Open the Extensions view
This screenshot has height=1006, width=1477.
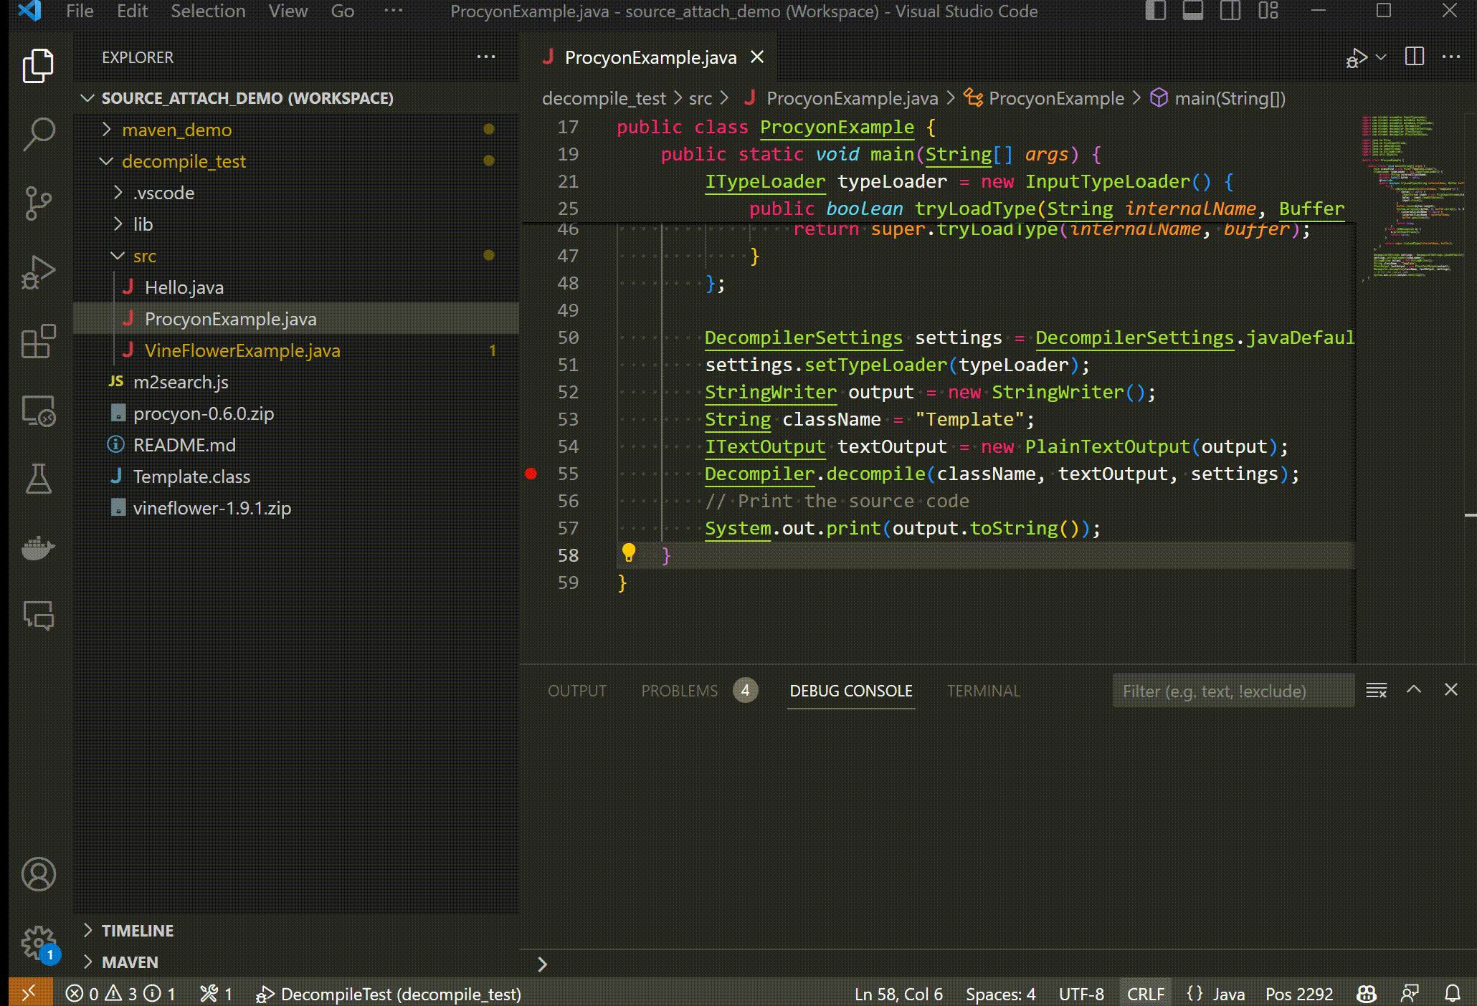click(x=39, y=342)
